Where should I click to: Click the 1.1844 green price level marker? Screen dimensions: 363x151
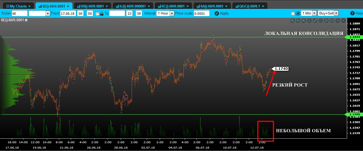(354, 37)
